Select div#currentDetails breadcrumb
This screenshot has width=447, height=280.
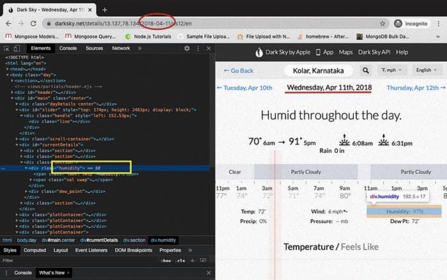pos(99,240)
